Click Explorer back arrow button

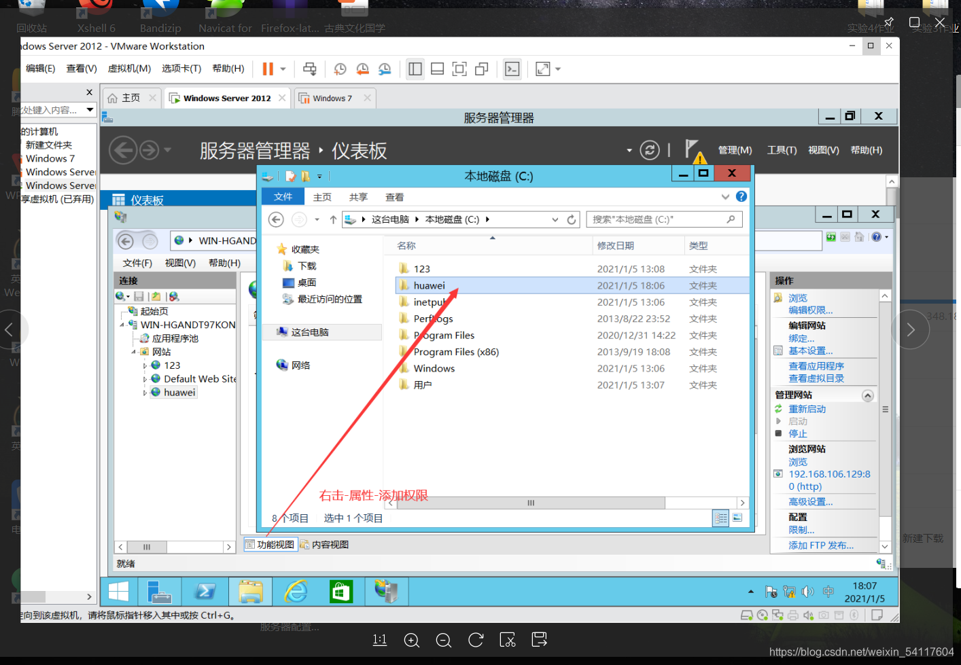point(276,219)
